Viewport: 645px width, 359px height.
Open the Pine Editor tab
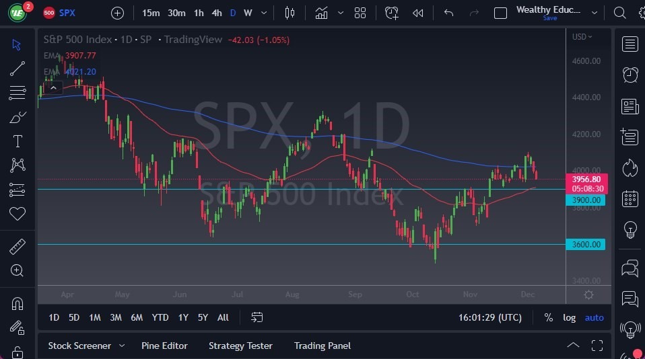pyautogui.click(x=164, y=346)
